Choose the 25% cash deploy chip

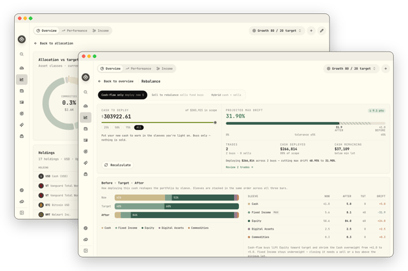106,127
